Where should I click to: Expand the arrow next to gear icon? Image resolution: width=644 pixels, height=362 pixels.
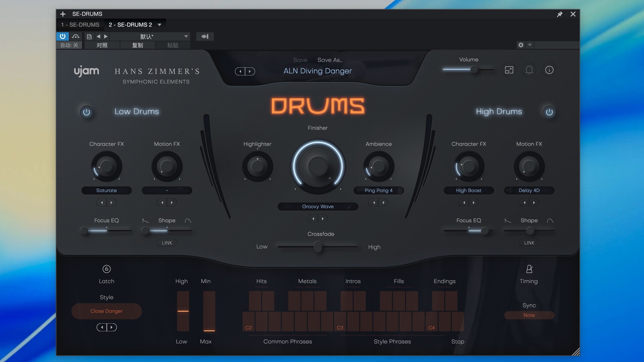(x=530, y=45)
